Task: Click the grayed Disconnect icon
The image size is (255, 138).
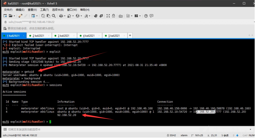Action: [26, 16]
